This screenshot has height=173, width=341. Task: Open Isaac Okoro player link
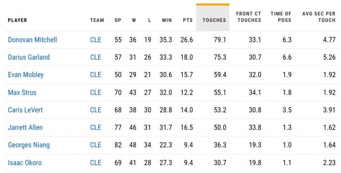pos(25,163)
